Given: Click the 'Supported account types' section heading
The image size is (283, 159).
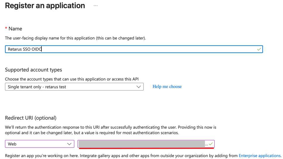Looking at the screenshot, I should (33, 70).
